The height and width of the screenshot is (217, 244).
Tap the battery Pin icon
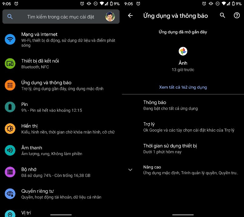click(10, 107)
